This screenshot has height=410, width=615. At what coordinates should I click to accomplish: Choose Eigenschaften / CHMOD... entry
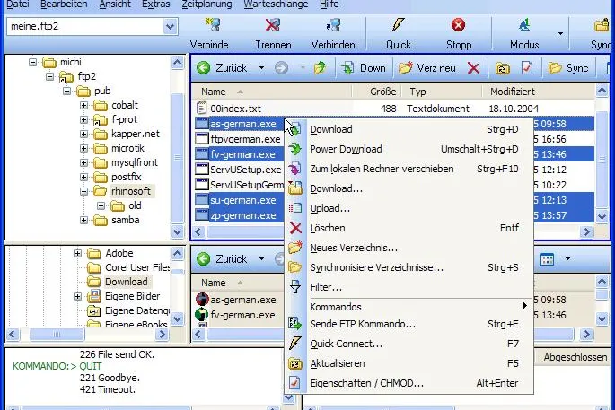[409, 383]
